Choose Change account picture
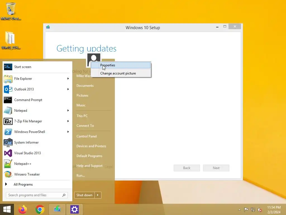The image size is (286, 215). (x=121, y=73)
